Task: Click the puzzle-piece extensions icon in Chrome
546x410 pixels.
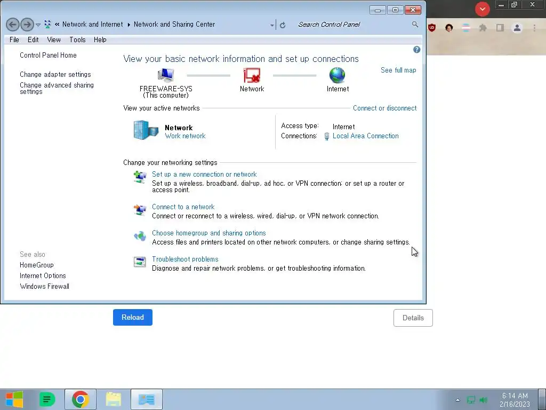Action: pyautogui.click(x=483, y=28)
